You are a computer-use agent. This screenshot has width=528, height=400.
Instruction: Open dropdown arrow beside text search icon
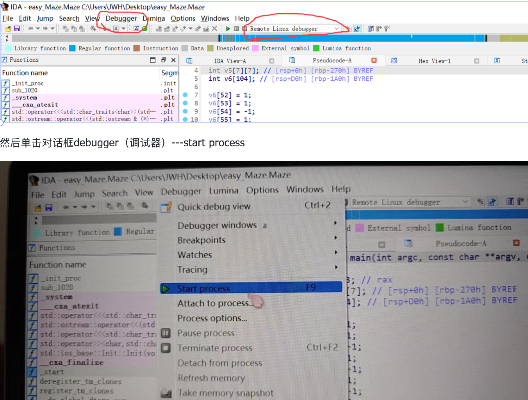point(124,28)
